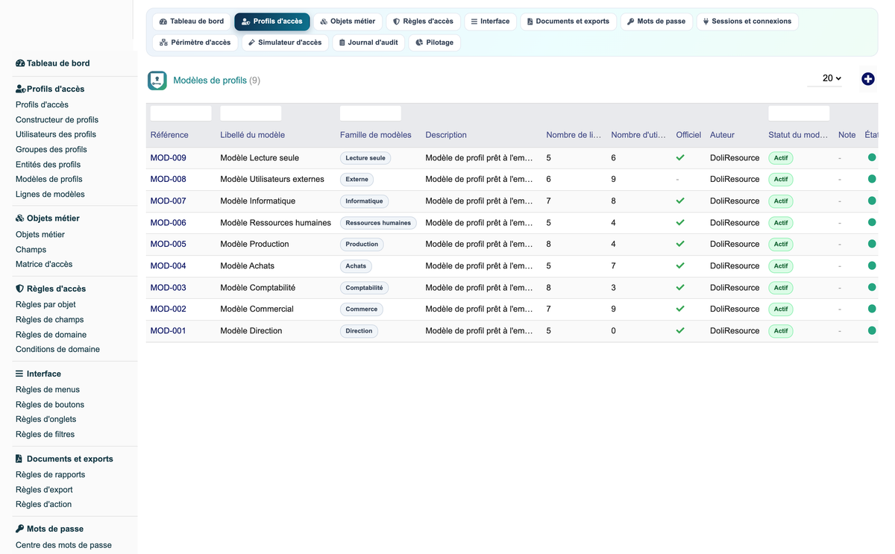Open the Sessions et connexions tab

(747, 22)
